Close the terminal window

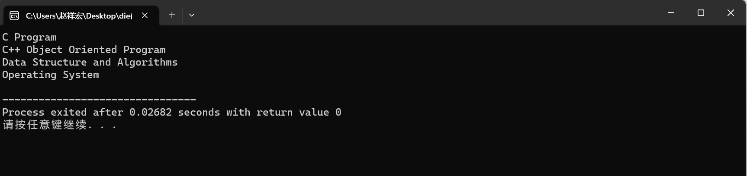(731, 13)
